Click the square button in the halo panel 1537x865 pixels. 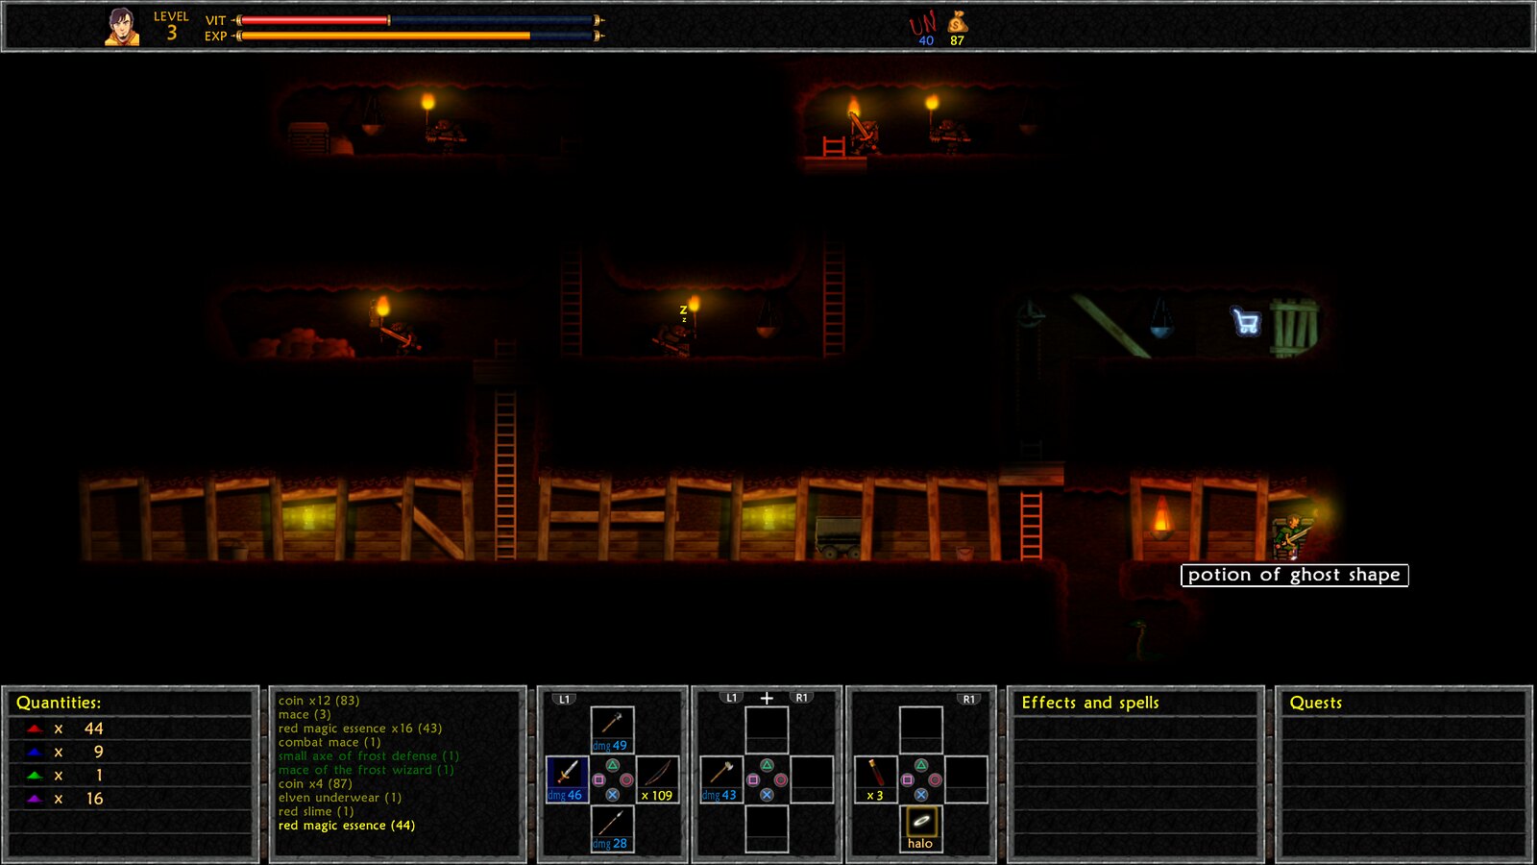(x=907, y=779)
